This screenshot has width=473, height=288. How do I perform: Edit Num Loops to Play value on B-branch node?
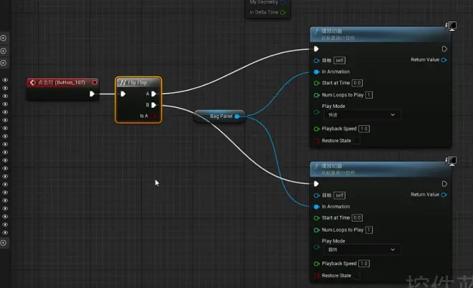click(368, 229)
